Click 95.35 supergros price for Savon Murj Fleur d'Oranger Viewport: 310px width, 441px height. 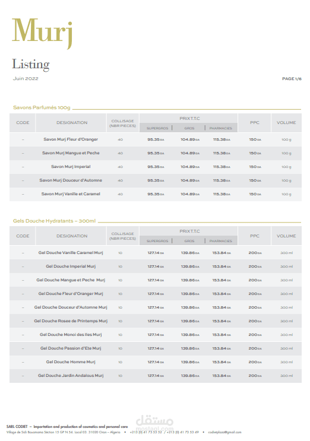(156, 139)
